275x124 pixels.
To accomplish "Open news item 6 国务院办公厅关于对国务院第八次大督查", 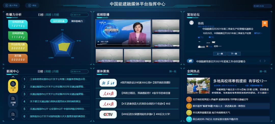I will pyautogui.click(x=59, y=116).
